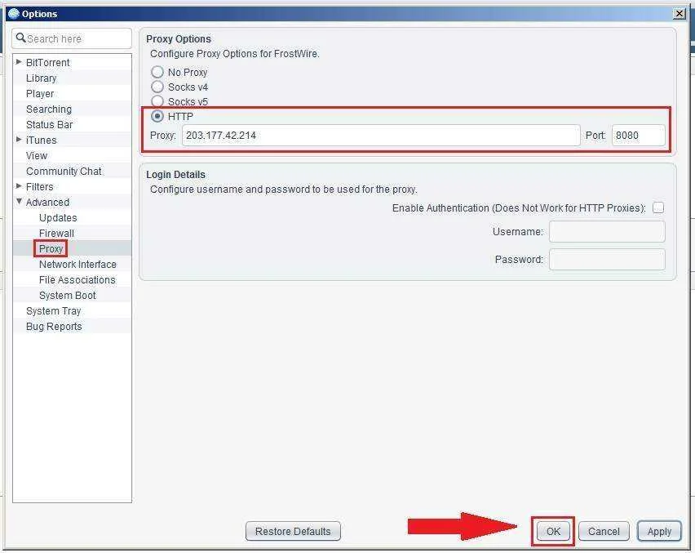Close the Options dialog window
This screenshot has height=553, width=695.
point(679,14)
